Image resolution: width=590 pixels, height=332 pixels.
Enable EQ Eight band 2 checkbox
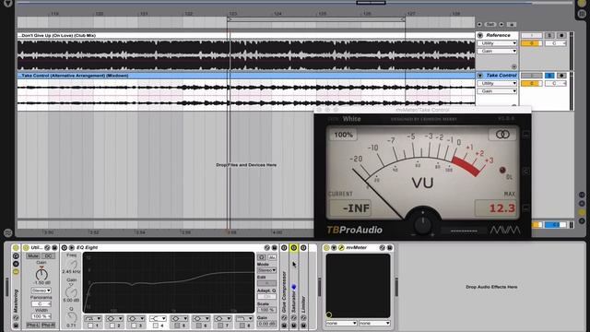[x=112, y=326]
